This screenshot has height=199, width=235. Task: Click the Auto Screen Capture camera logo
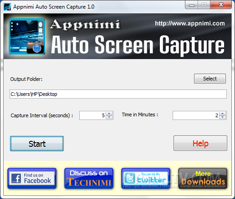[27, 36]
